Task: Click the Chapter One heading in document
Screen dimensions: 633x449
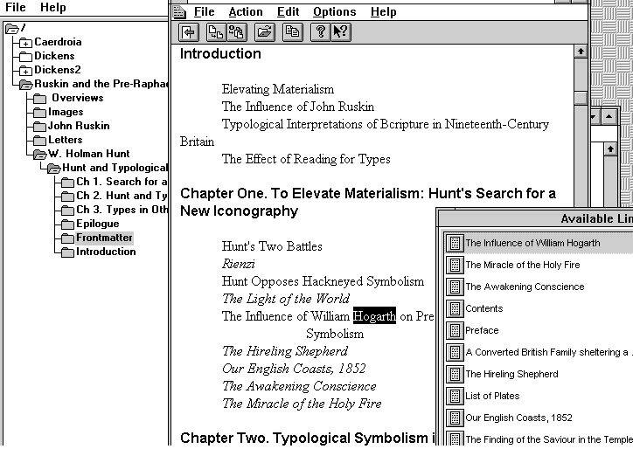Action: coord(368,202)
